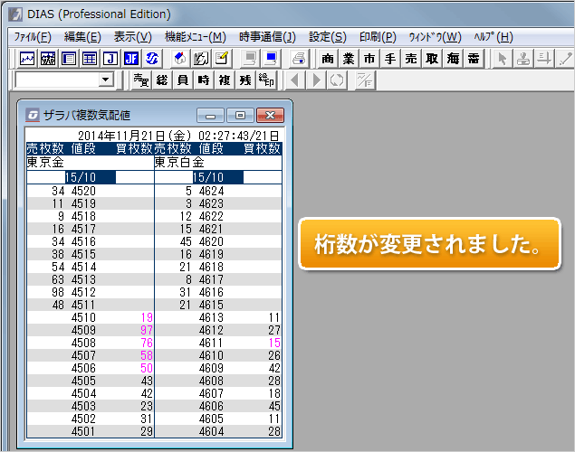Open the toolbar combo box dropdown arrow
Screen dimensions: 575x452
pos(107,80)
